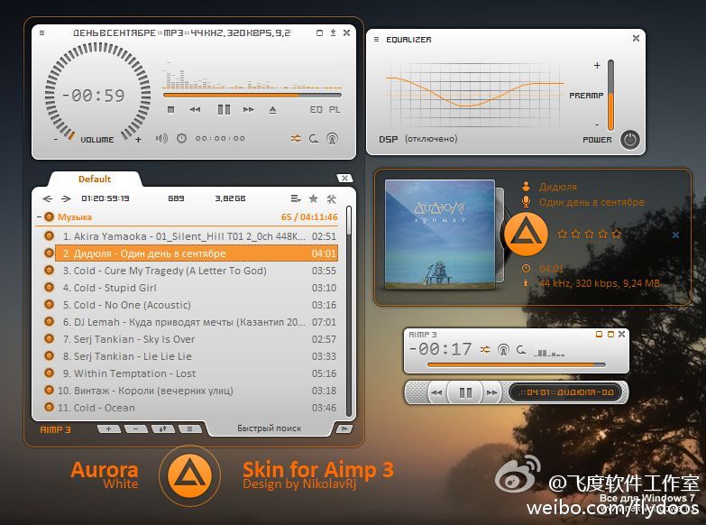Collapse the Музыка group

39,217
